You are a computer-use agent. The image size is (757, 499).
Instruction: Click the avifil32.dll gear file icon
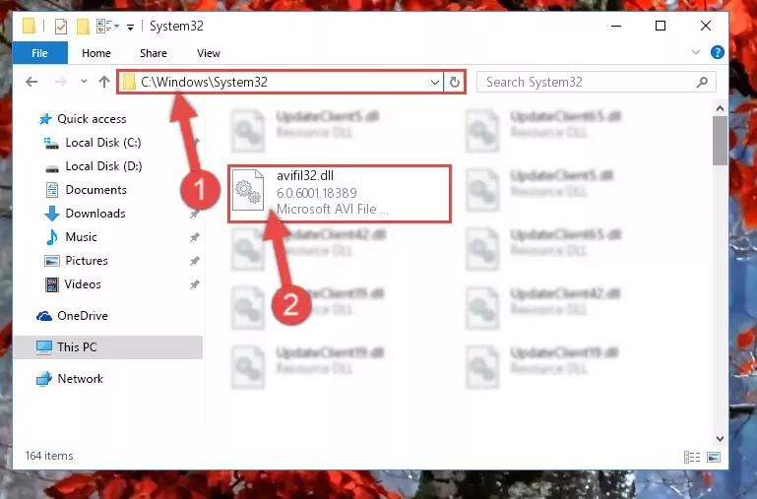(x=248, y=190)
